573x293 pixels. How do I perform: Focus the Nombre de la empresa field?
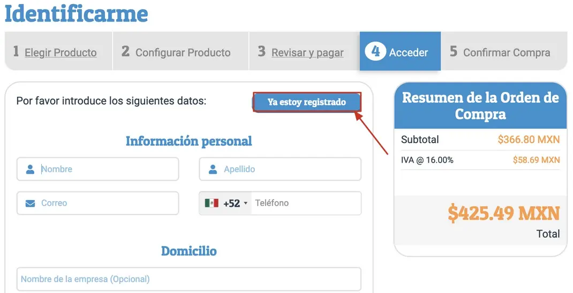pyautogui.click(x=189, y=279)
